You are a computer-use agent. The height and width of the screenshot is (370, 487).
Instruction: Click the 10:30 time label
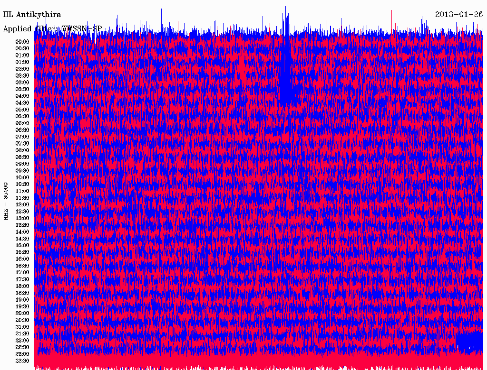[x=22, y=185]
